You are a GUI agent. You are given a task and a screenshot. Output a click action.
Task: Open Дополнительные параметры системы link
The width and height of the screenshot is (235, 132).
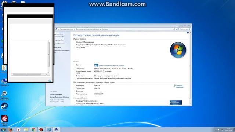click(x=62, y=51)
